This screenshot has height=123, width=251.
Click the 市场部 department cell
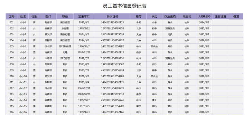[48, 58]
